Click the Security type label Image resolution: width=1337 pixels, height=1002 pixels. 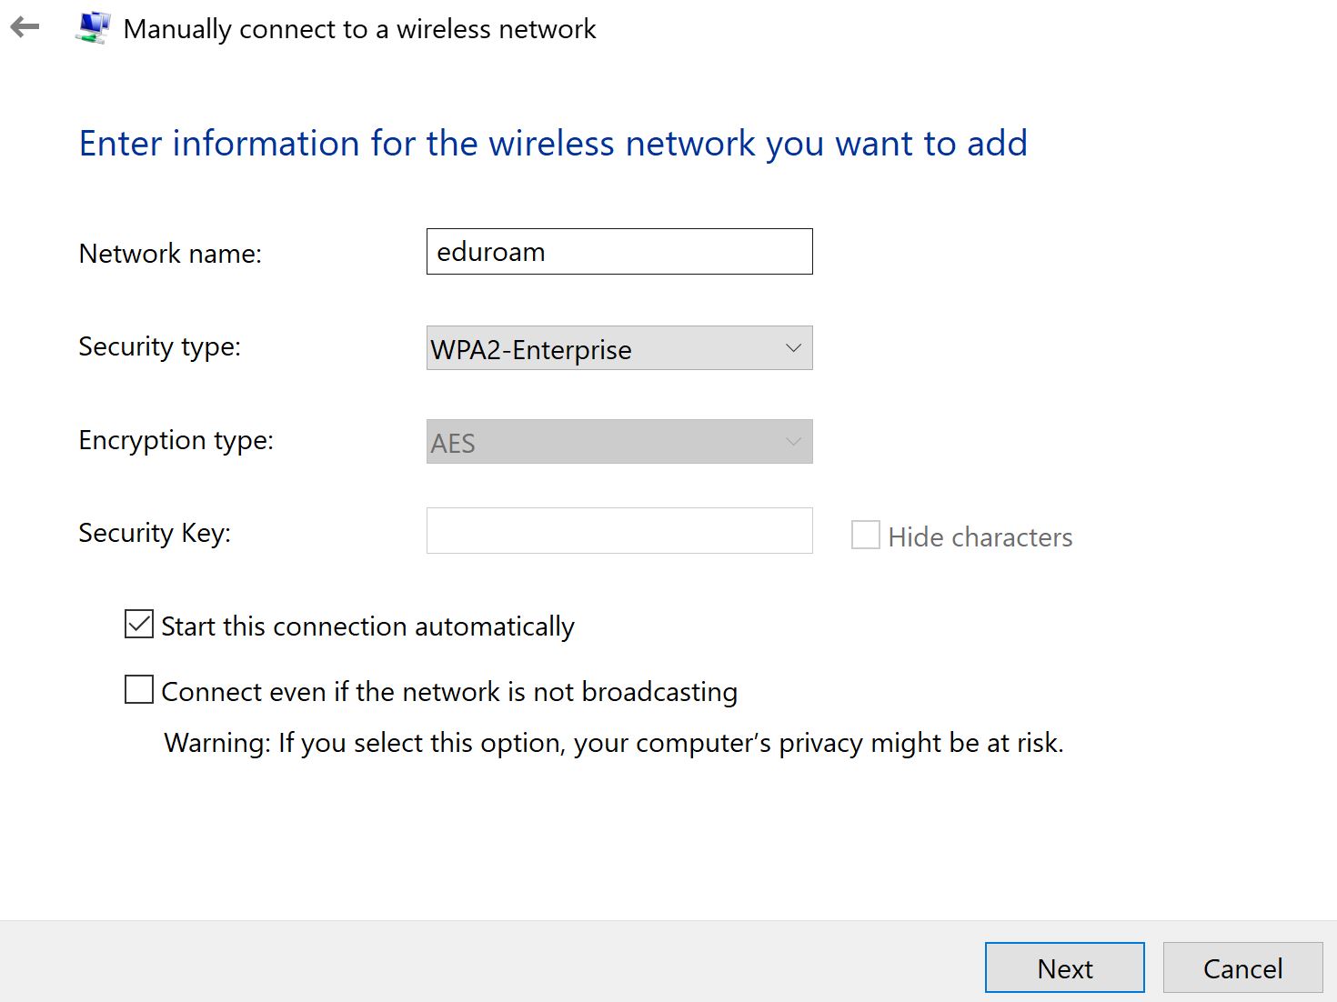tap(159, 347)
